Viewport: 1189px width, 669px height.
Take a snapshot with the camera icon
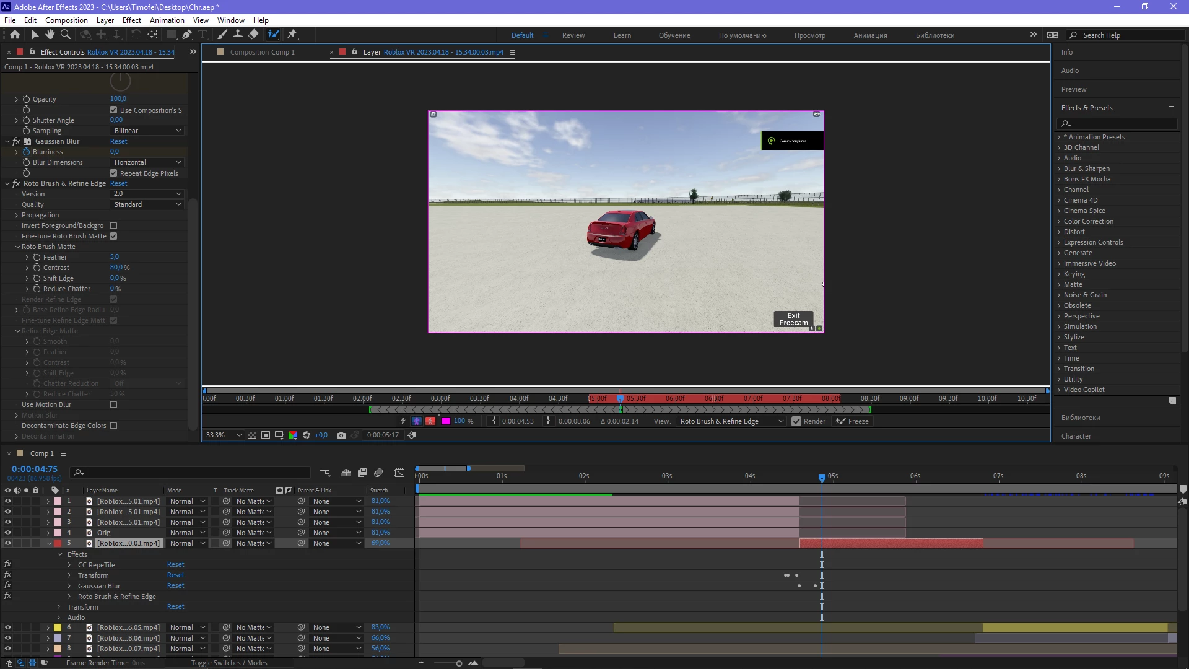(341, 435)
